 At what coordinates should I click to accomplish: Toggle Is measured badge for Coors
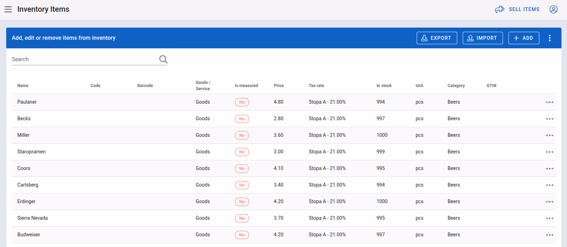click(x=242, y=169)
